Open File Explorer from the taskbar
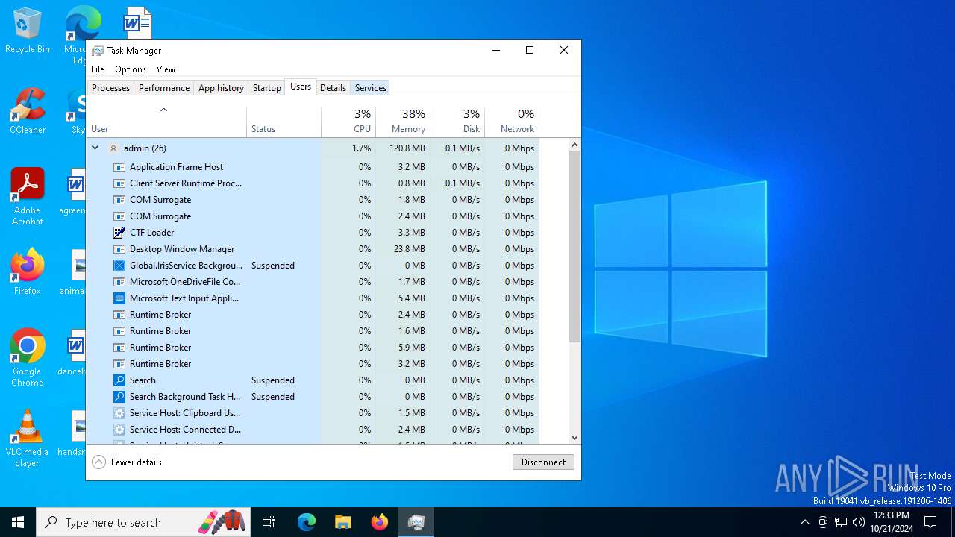Viewport: 955px width, 537px height. pos(342,522)
